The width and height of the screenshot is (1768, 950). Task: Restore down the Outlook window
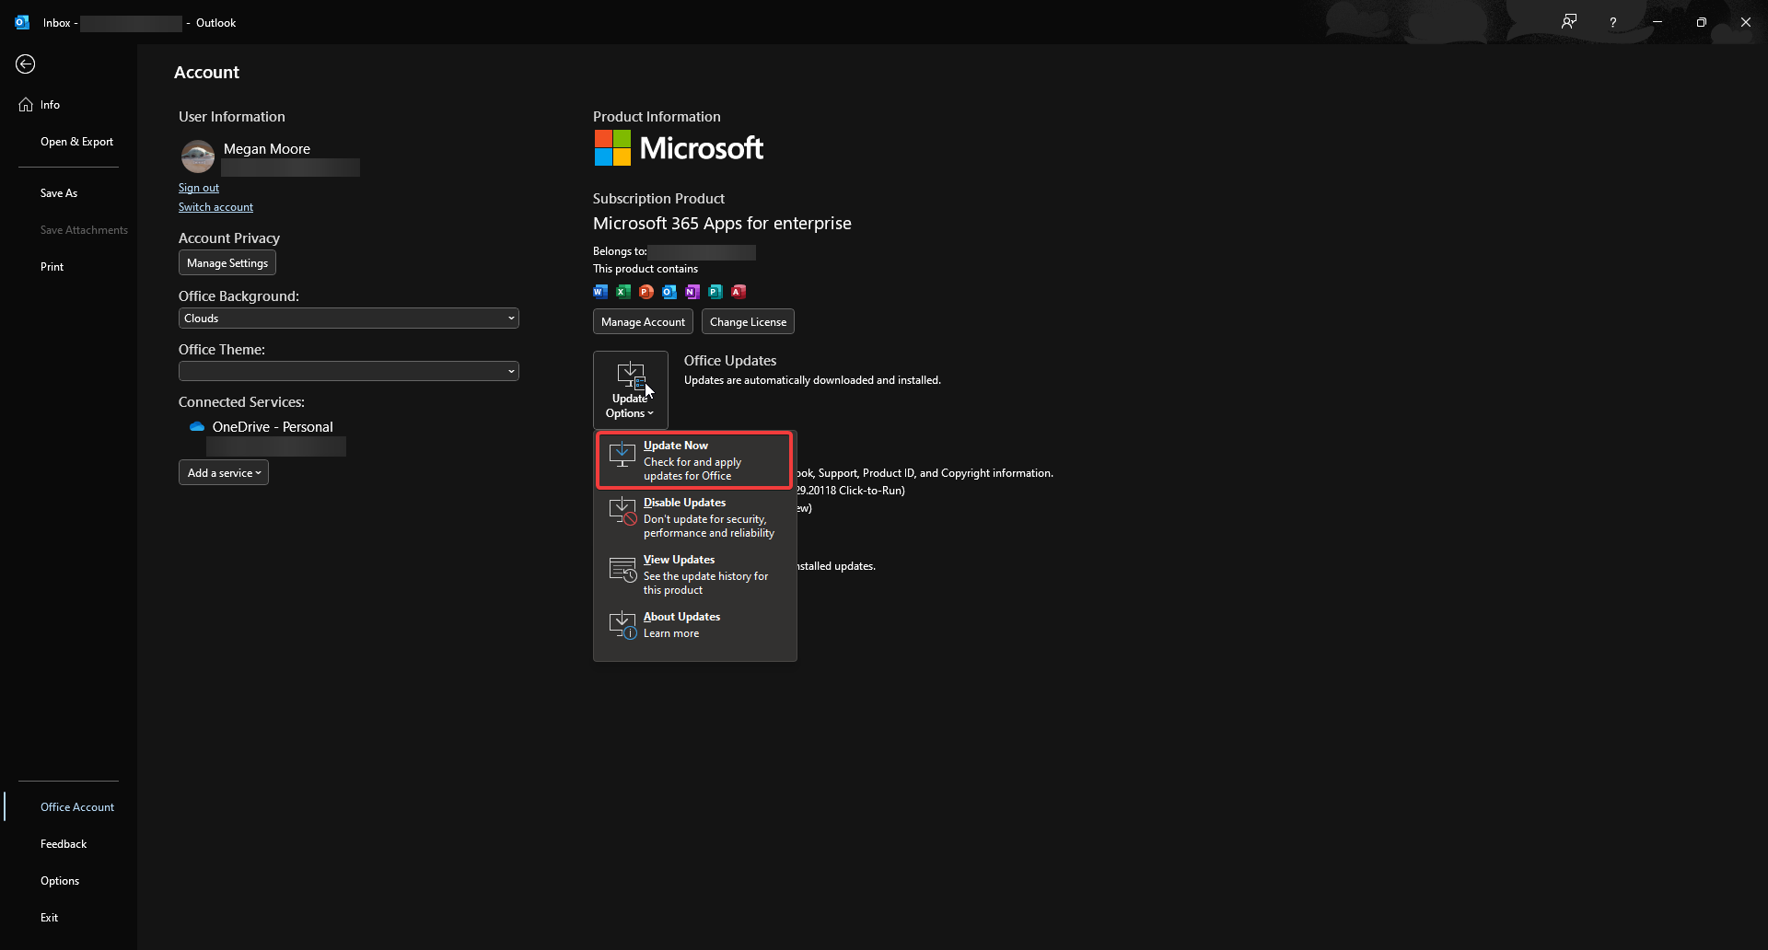[x=1702, y=22]
